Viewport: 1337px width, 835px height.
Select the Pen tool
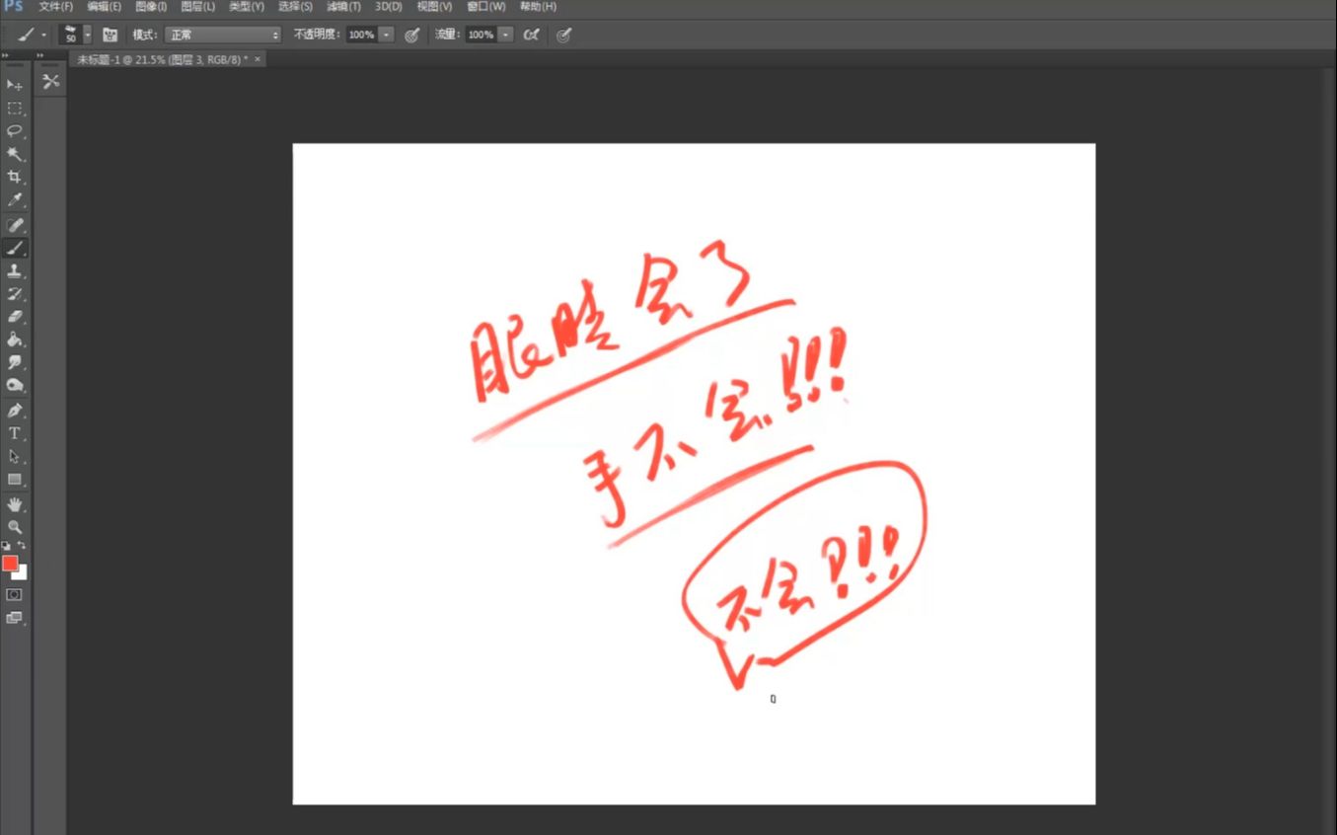coord(15,411)
